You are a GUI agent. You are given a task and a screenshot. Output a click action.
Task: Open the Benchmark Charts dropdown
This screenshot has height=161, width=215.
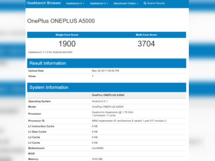pyautogui.click(x=126, y=4)
